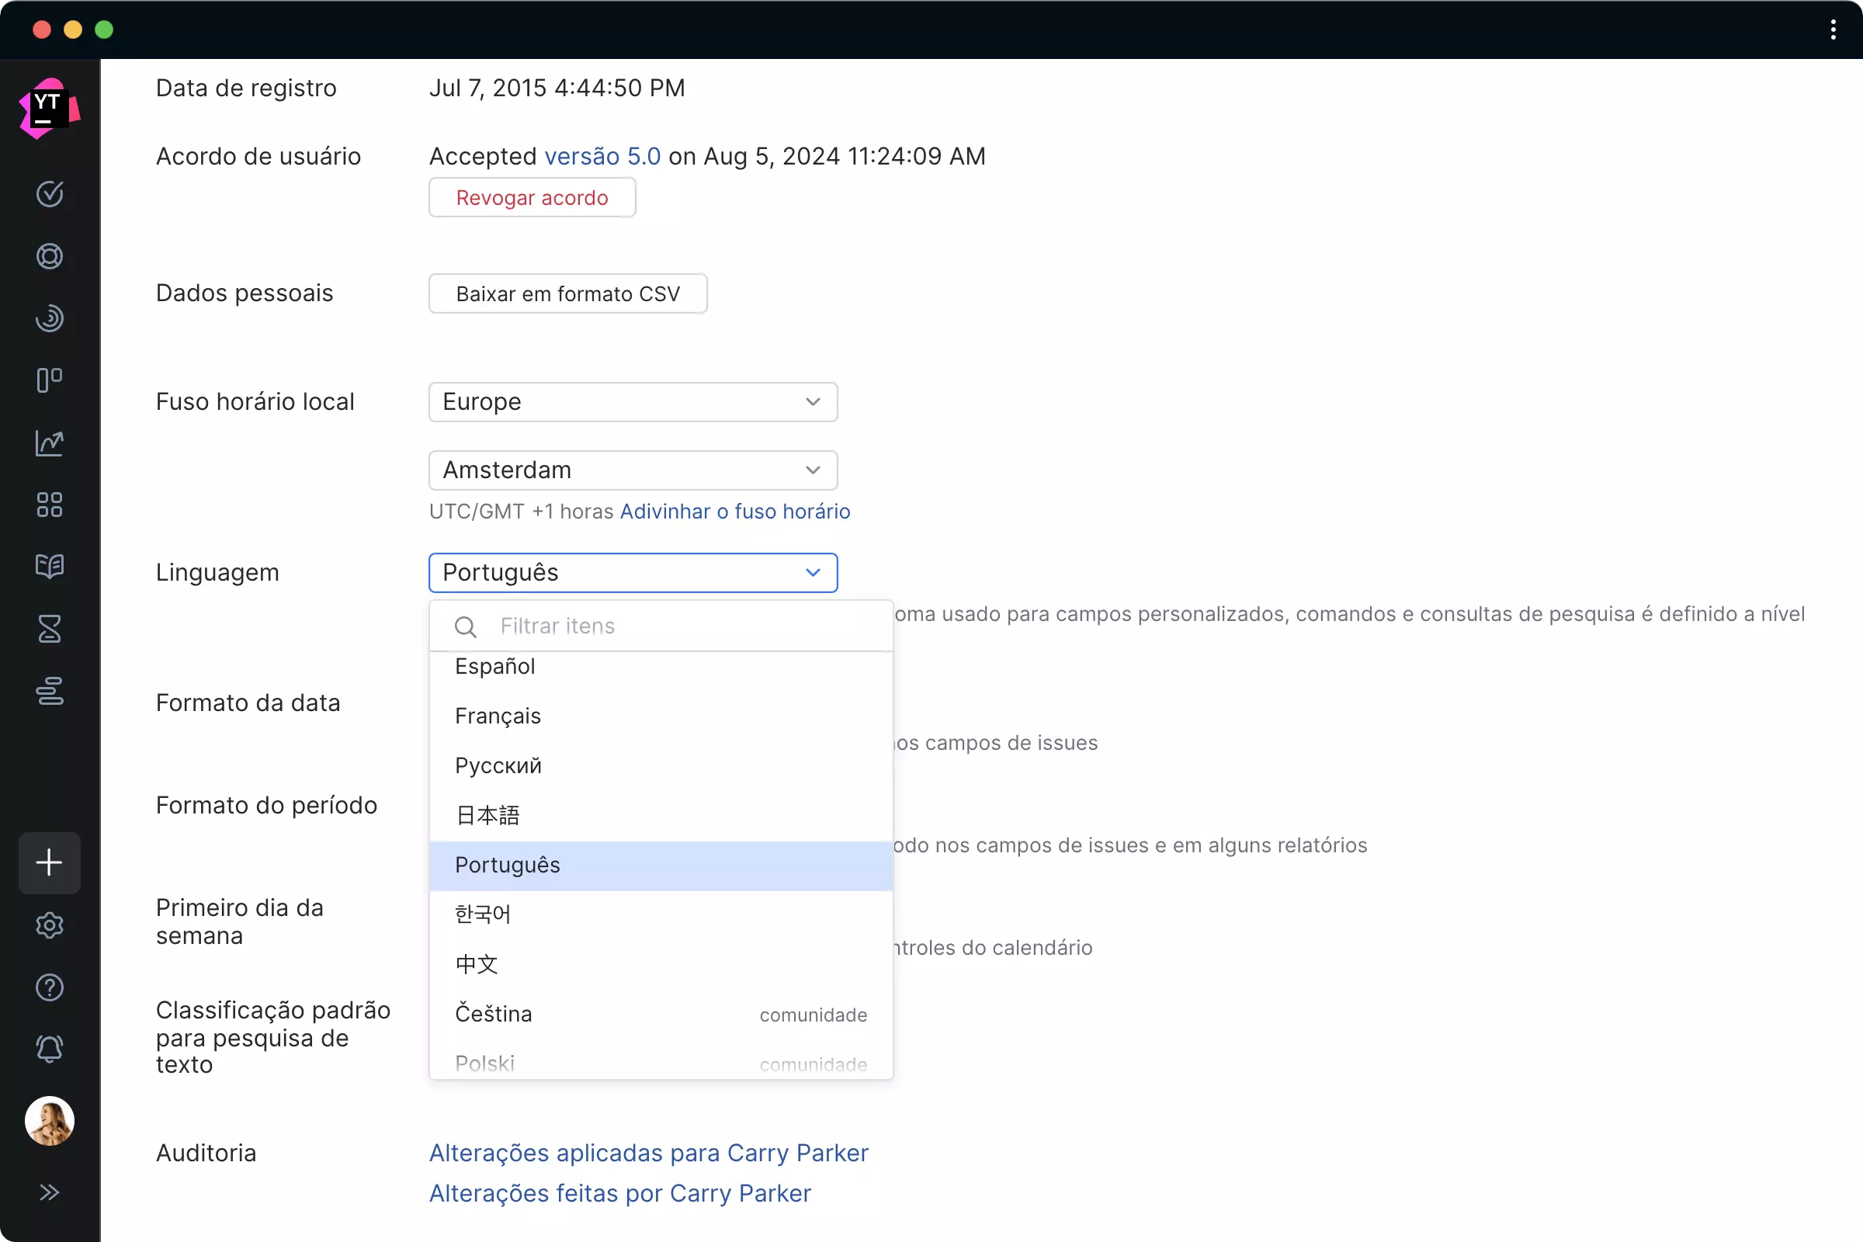Open the Dashboards grid icon in sidebar
1863x1242 pixels.
(x=49, y=505)
